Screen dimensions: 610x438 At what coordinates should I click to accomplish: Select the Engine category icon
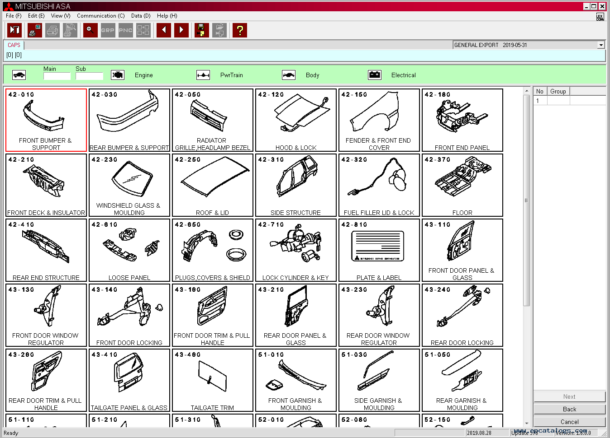(118, 75)
